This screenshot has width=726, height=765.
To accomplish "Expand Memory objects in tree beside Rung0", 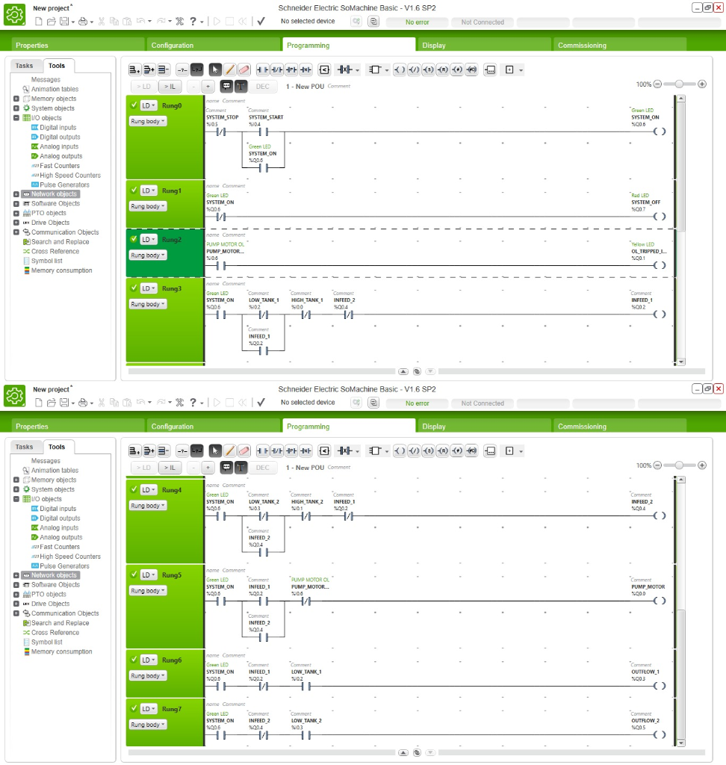I will pos(16,99).
